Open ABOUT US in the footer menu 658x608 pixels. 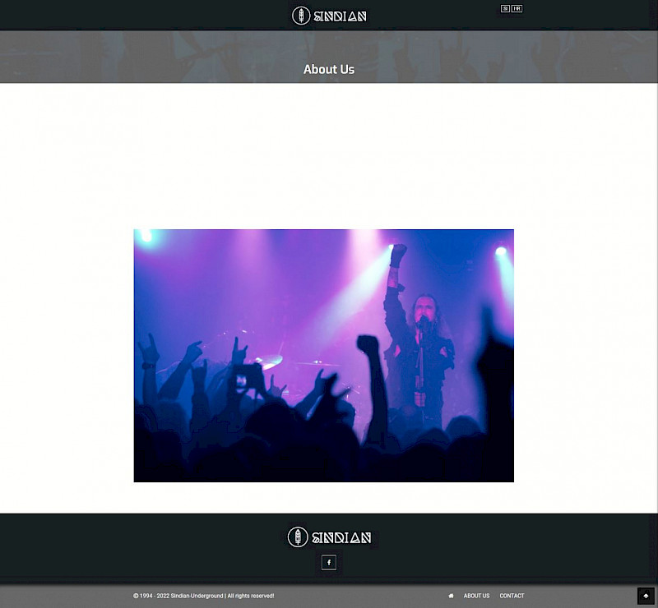click(476, 596)
